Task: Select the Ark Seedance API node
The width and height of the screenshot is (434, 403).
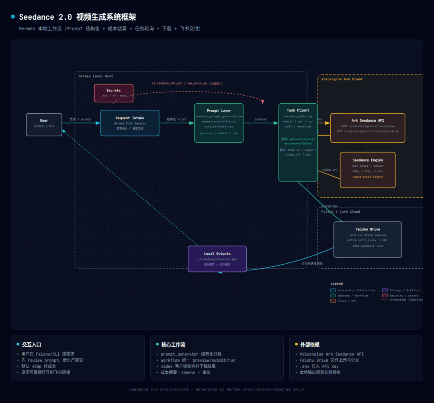Action: [367, 128]
